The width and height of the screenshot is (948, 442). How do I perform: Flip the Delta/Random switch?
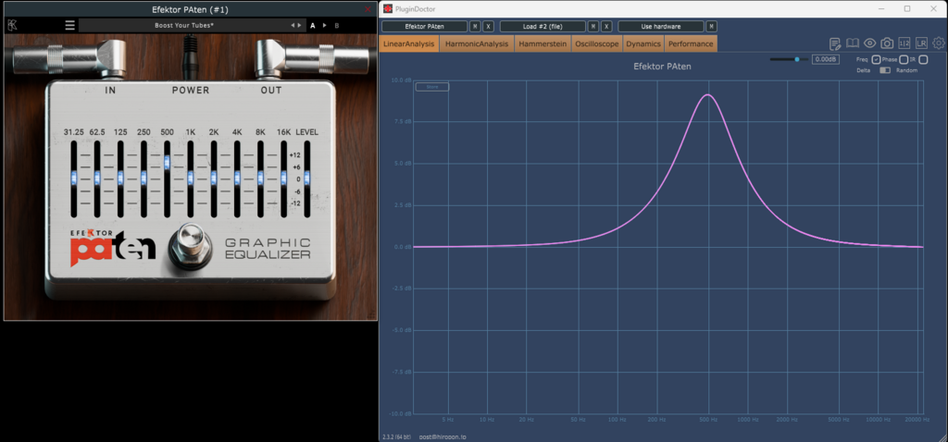click(885, 70)
